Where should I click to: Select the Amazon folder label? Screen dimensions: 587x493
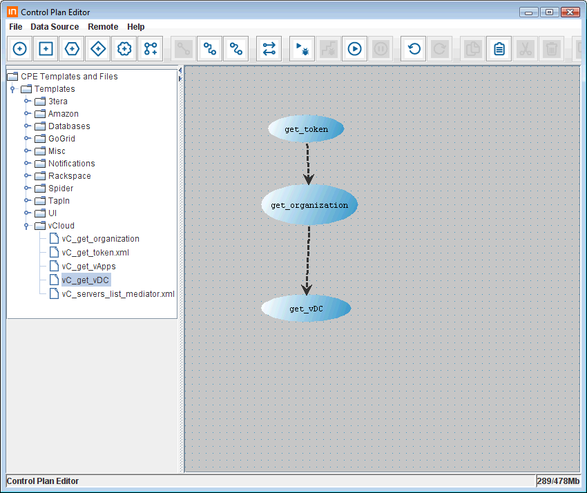pos(64,113)
